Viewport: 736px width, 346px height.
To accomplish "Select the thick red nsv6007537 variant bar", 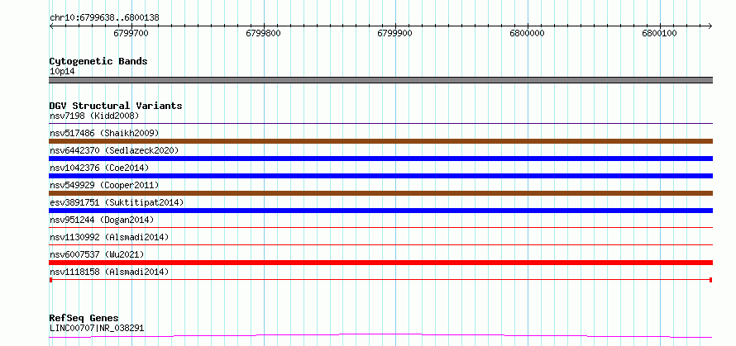I will [x=380, y=263].
